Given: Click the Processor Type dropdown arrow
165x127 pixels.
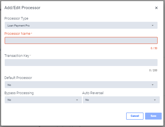Looking at the screenshot, I should (x=153, y=25).
